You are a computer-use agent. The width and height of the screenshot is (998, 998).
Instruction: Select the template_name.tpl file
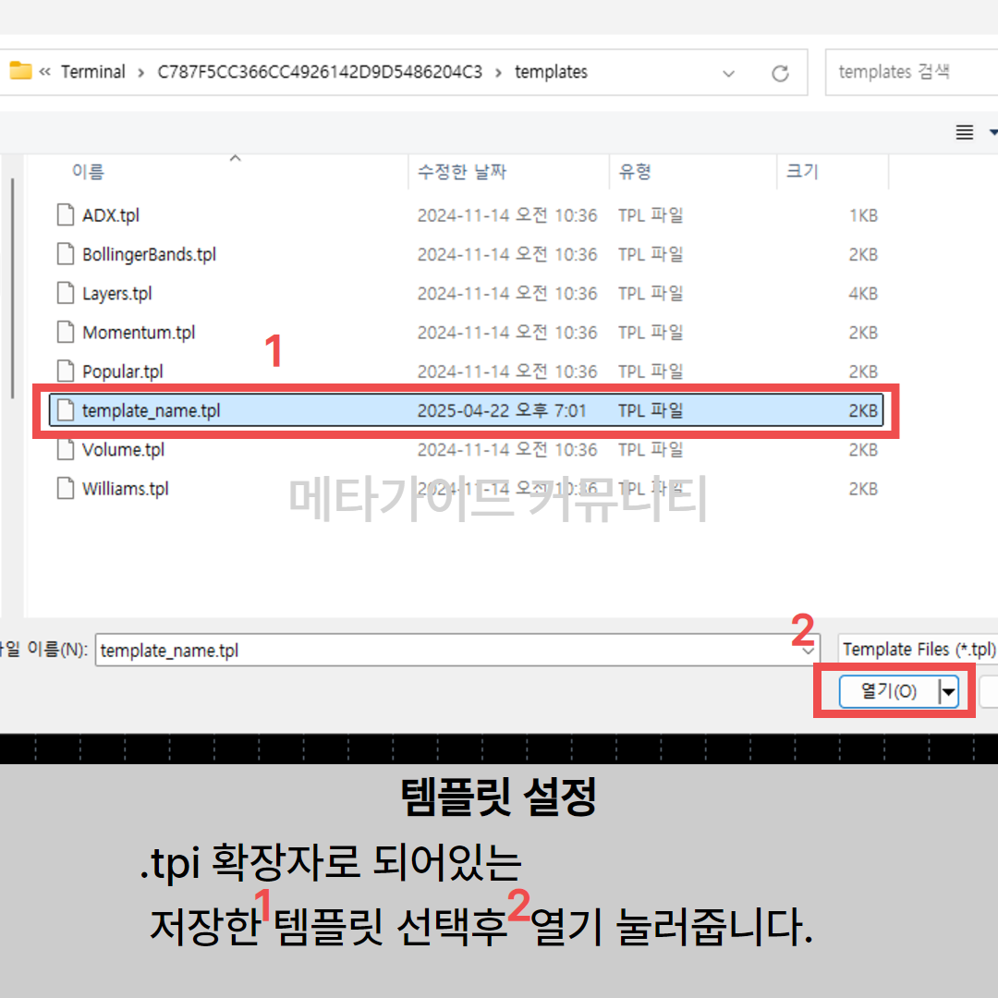(152, 411)
